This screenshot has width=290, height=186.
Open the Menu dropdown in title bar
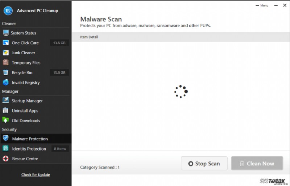pos(262,5)
